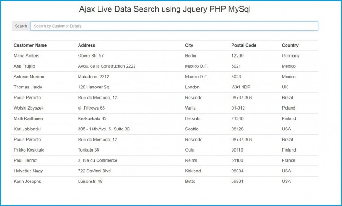Click the 120 Hanover Sq. address cell

pyautogui.click(x=94, y=87)
